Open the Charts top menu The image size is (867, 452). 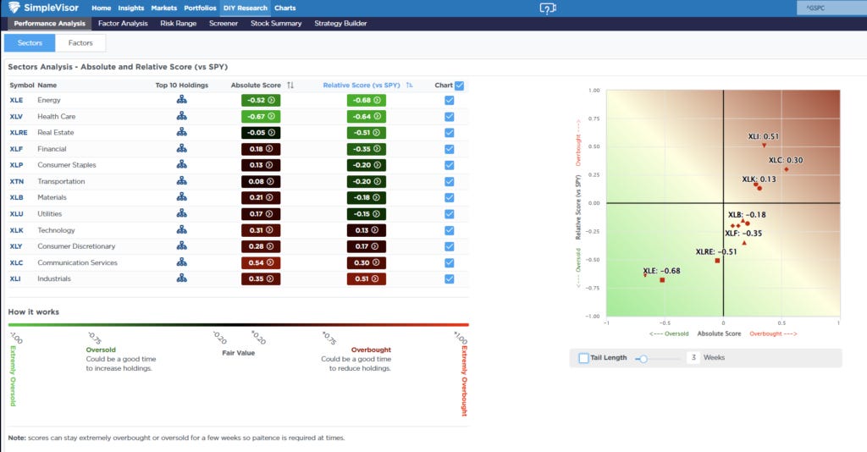point(284,8)
